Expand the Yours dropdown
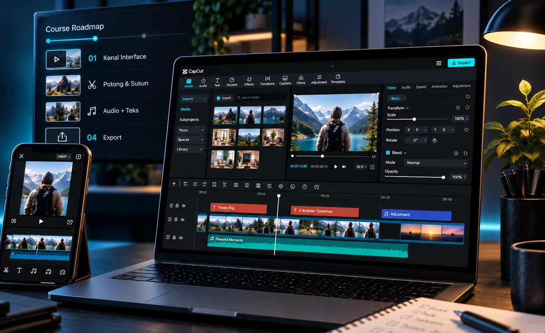 tap(190, 130)
